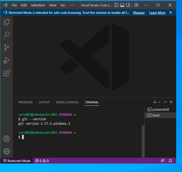Click at the terminal prompt cursor

23,137
